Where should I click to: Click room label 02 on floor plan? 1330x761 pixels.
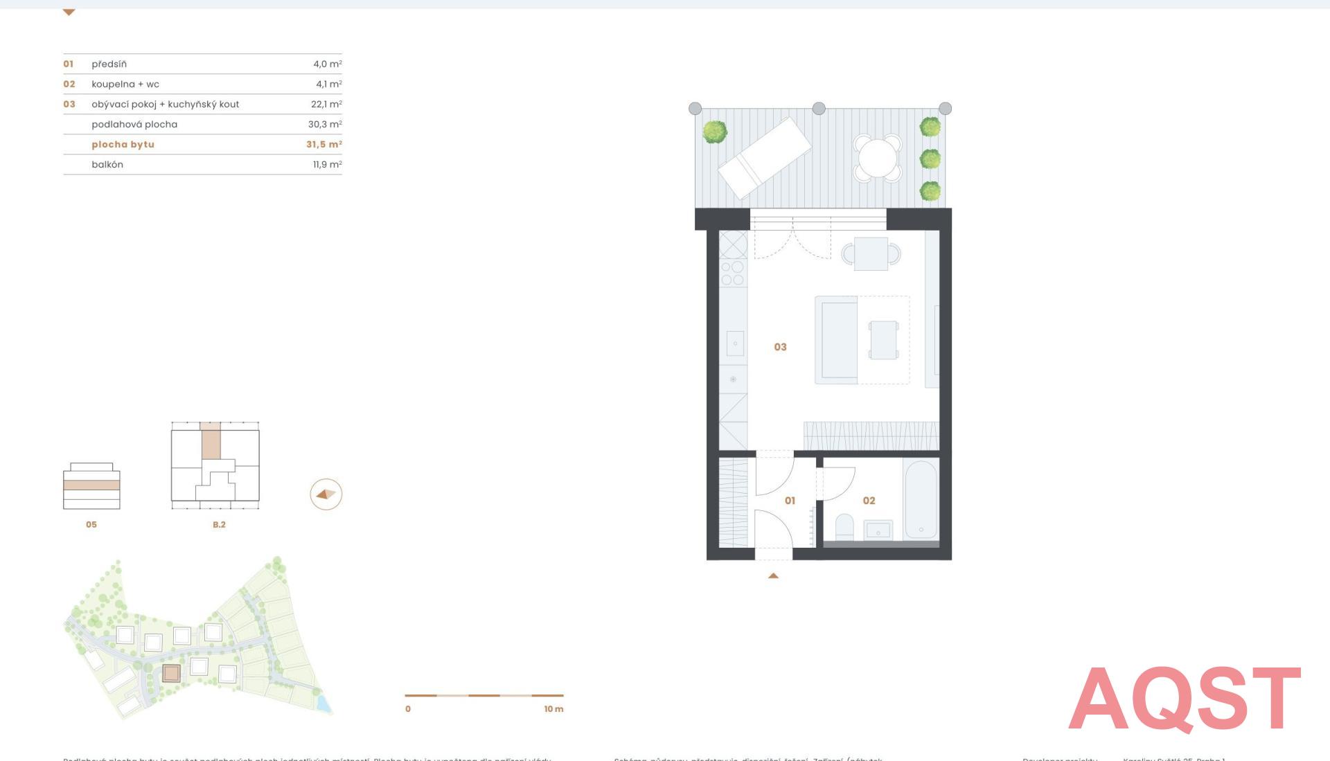click(869, 501)
